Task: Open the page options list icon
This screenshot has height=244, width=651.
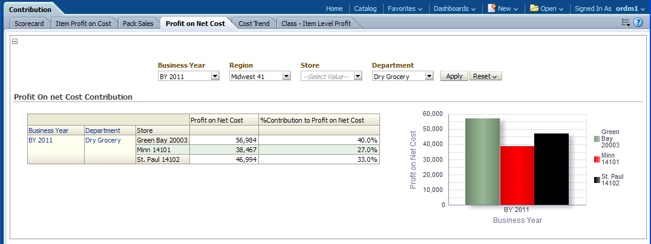Action: [x=626, y=22]
